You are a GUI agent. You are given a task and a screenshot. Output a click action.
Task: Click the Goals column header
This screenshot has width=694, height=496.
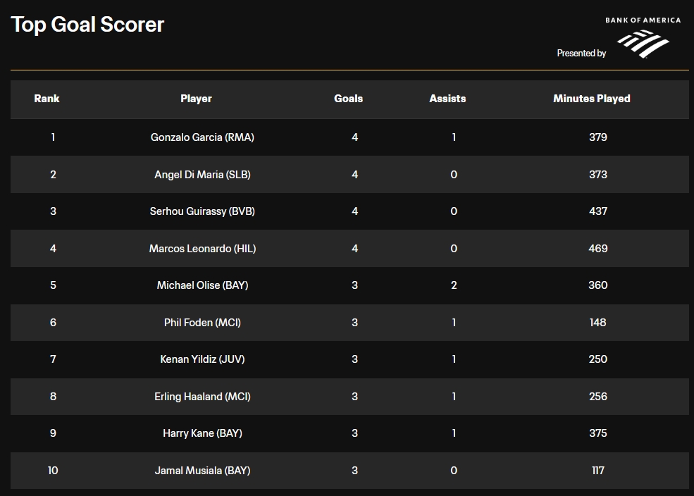click(348, 99)
